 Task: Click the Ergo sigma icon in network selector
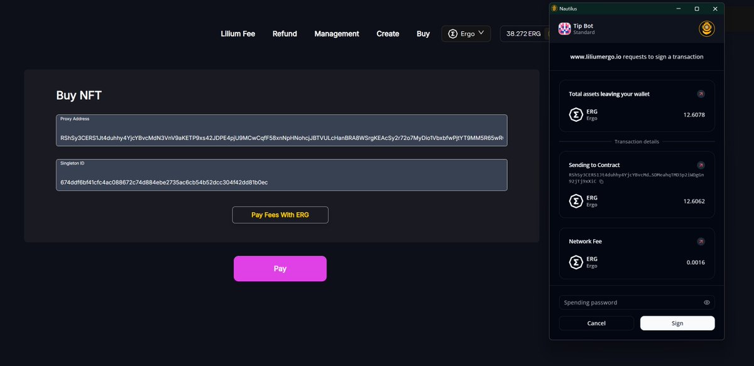pyautogui.click(x=452, y=34)
